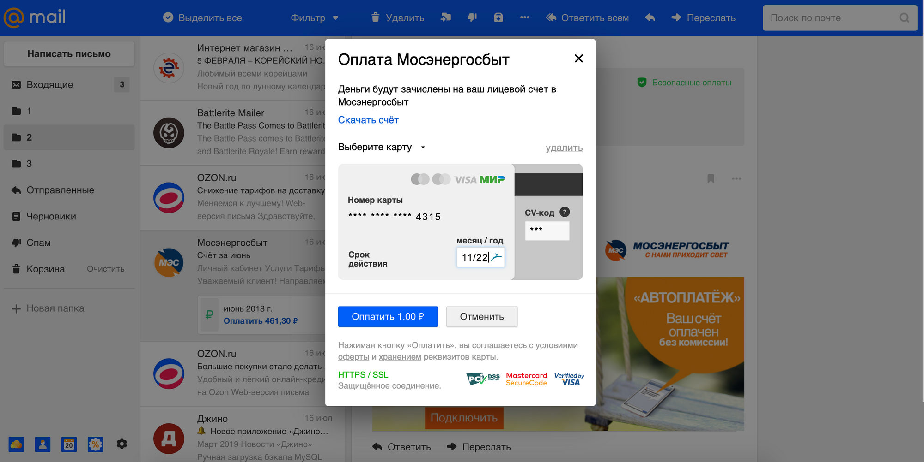Click the PCI DSS logo
The height and width of the screenshot is (462, 924).
(x=483, y=379)
